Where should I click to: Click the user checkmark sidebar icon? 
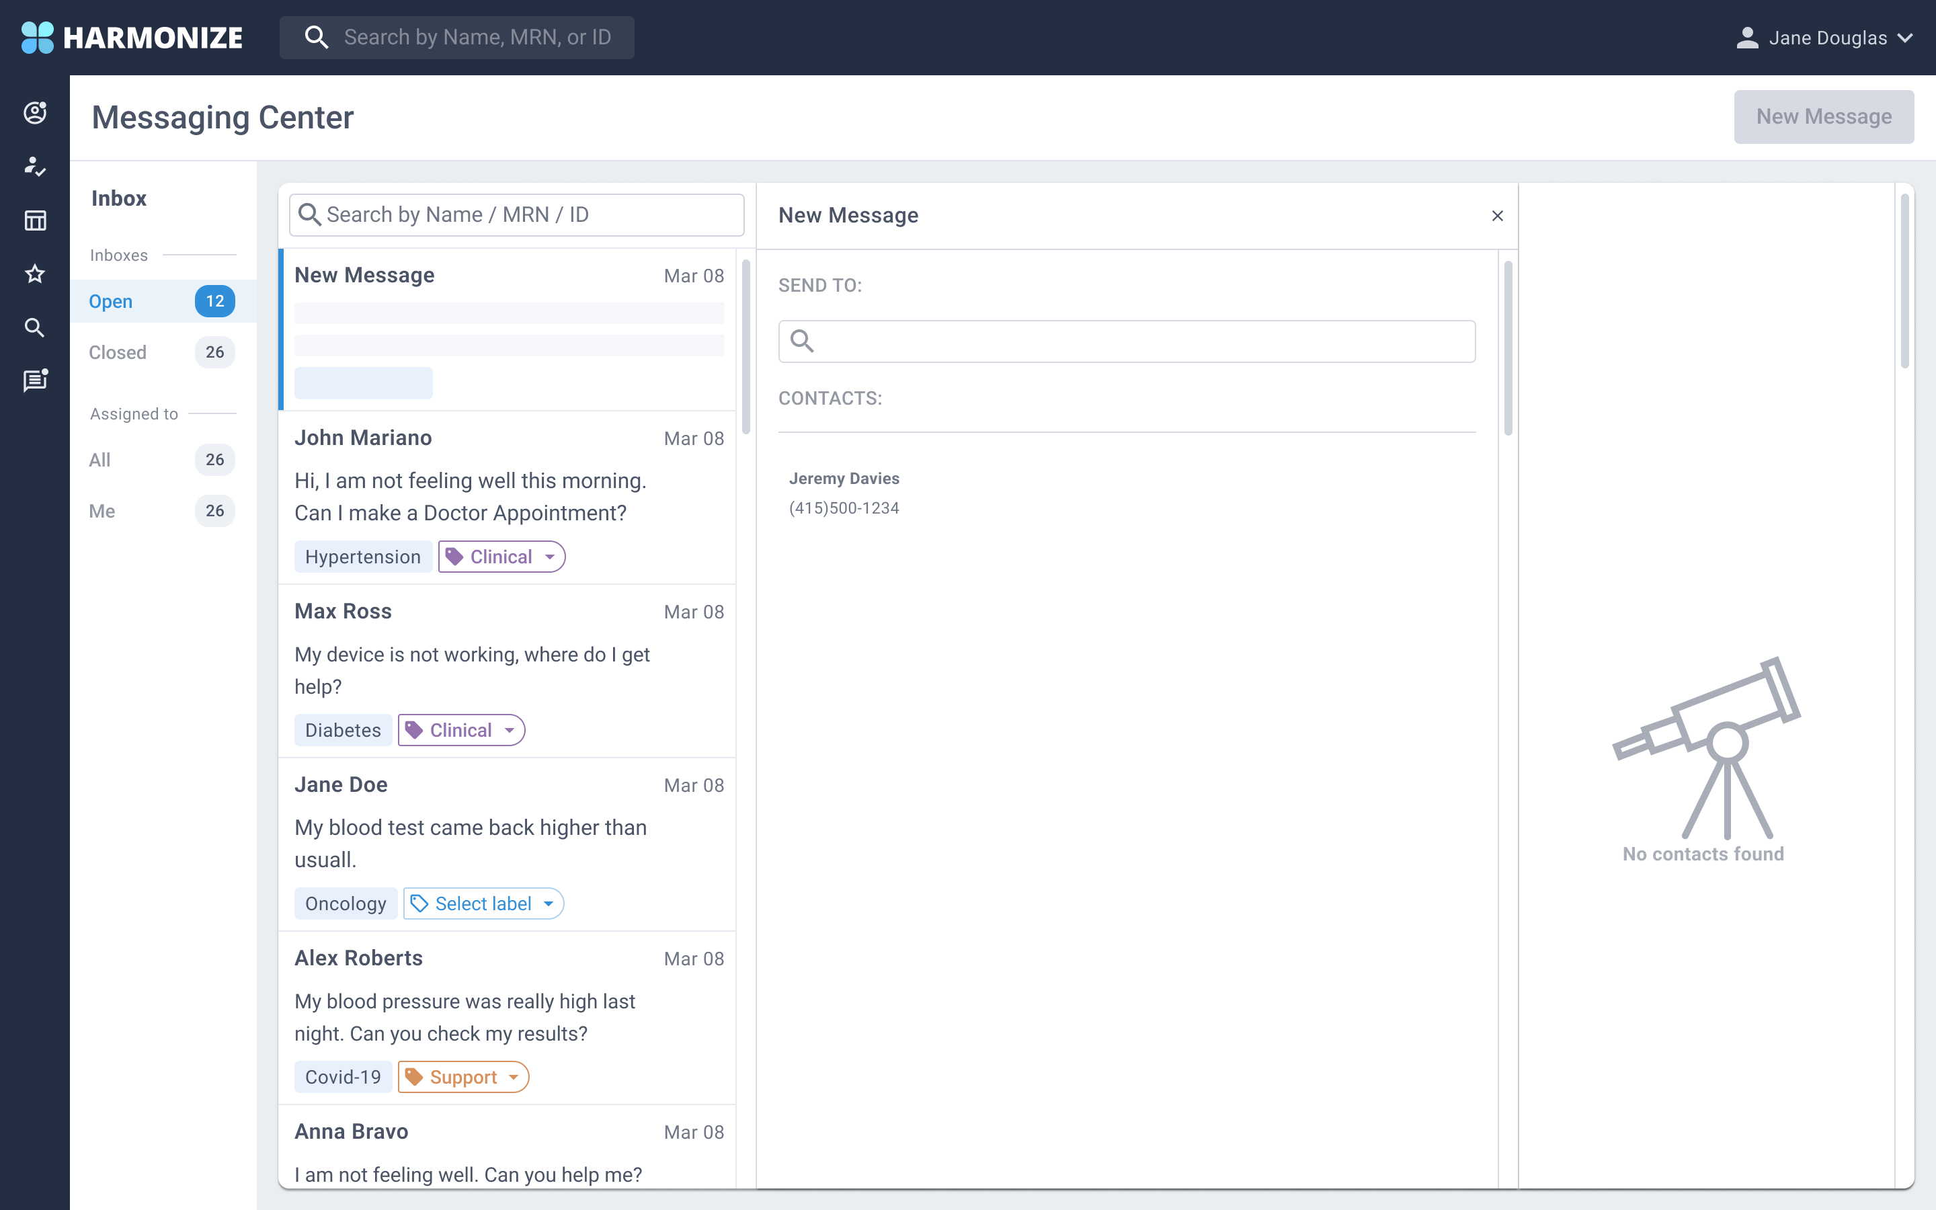click(x=34, y=167)
